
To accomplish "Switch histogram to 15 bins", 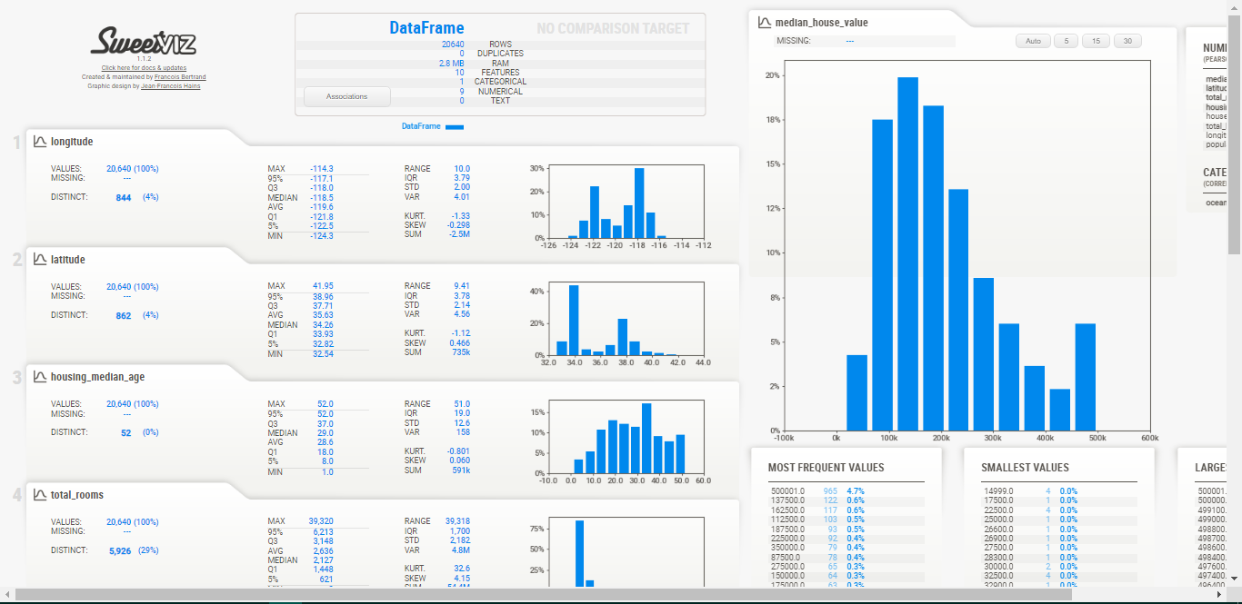I will point(1096,42).
